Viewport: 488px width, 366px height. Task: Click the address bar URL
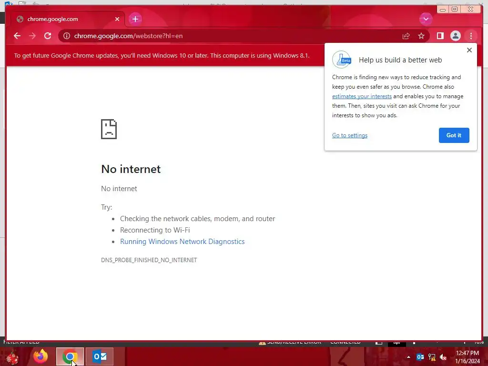pyautogui.click(x=128, y=36)
